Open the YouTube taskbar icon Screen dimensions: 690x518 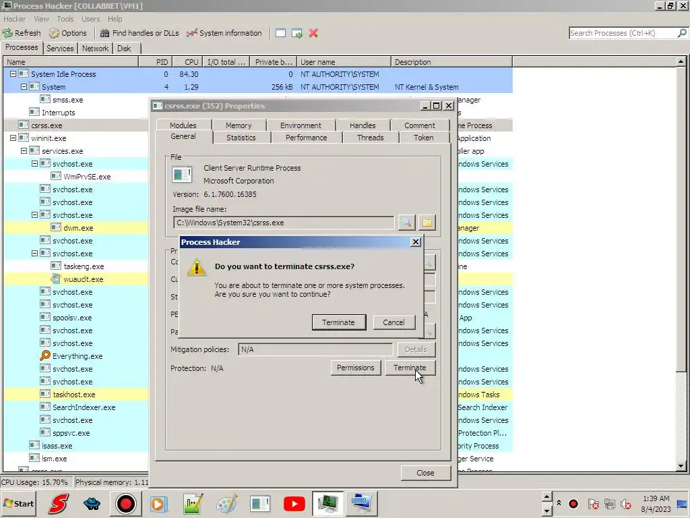point(294,503)
